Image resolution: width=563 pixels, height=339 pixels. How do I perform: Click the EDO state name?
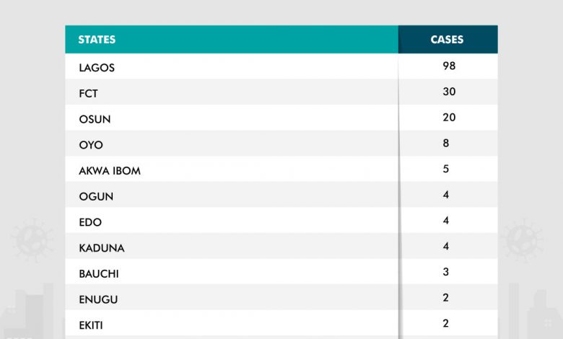pyautogui.click(x=90, y=222)
